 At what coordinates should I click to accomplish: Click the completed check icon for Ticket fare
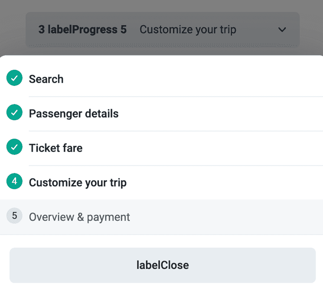click(14, 147)
